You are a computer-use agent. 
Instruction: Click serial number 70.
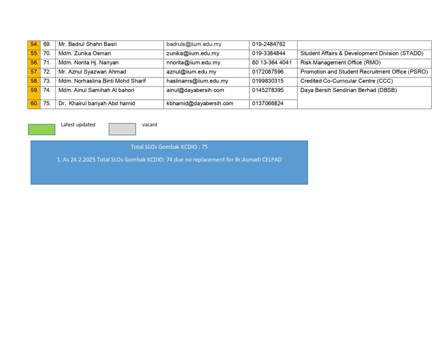click(x=48, y=55)
